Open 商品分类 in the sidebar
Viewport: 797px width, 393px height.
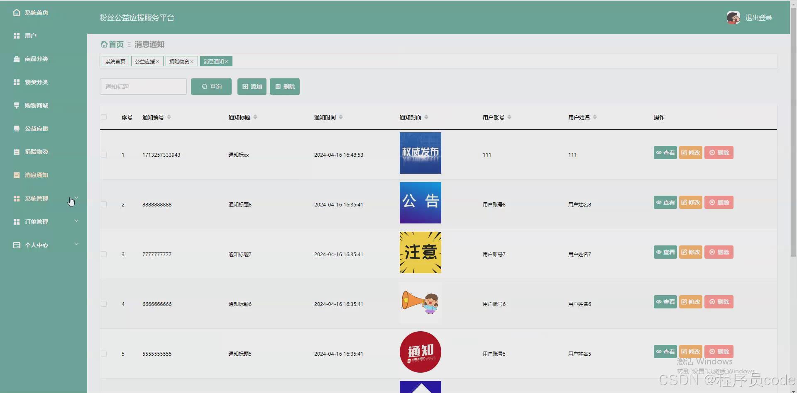click(x=44, y=59)
